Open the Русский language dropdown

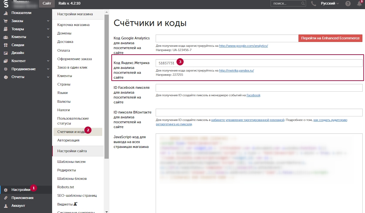pyautogui.click(x=330, y=4)
